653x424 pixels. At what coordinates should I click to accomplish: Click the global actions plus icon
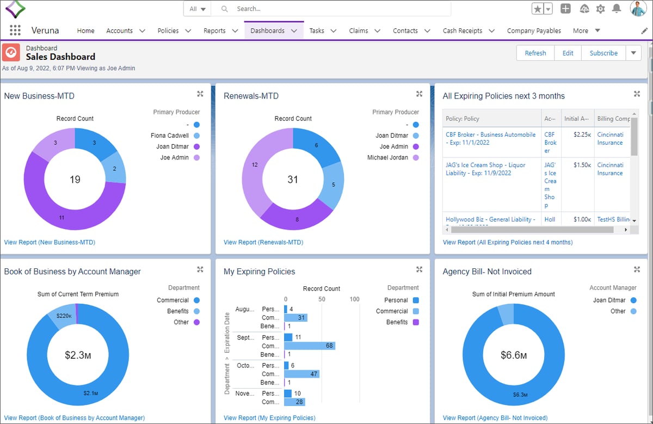click(x=566, y=9)
